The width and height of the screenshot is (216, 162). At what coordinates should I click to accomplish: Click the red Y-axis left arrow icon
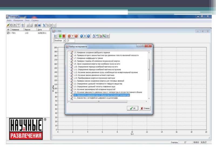pos(69,36)
